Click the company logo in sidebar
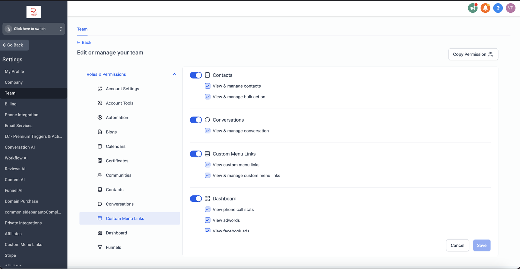This screenshot has width=520, height=269. [33, 12]
